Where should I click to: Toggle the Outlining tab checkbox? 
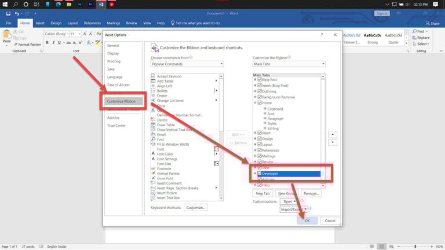pos(260,91)
